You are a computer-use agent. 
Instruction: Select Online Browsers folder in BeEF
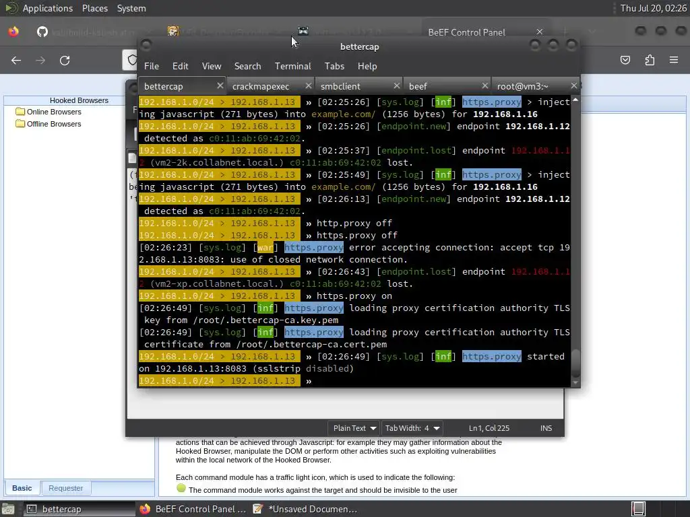tap(54, 112)
